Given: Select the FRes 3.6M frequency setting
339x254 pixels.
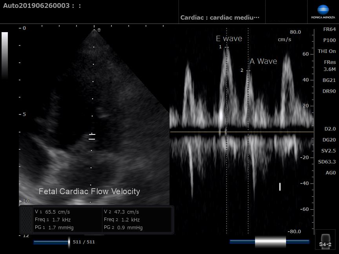Looking at the screenshot, I should [x=329, y=66].
